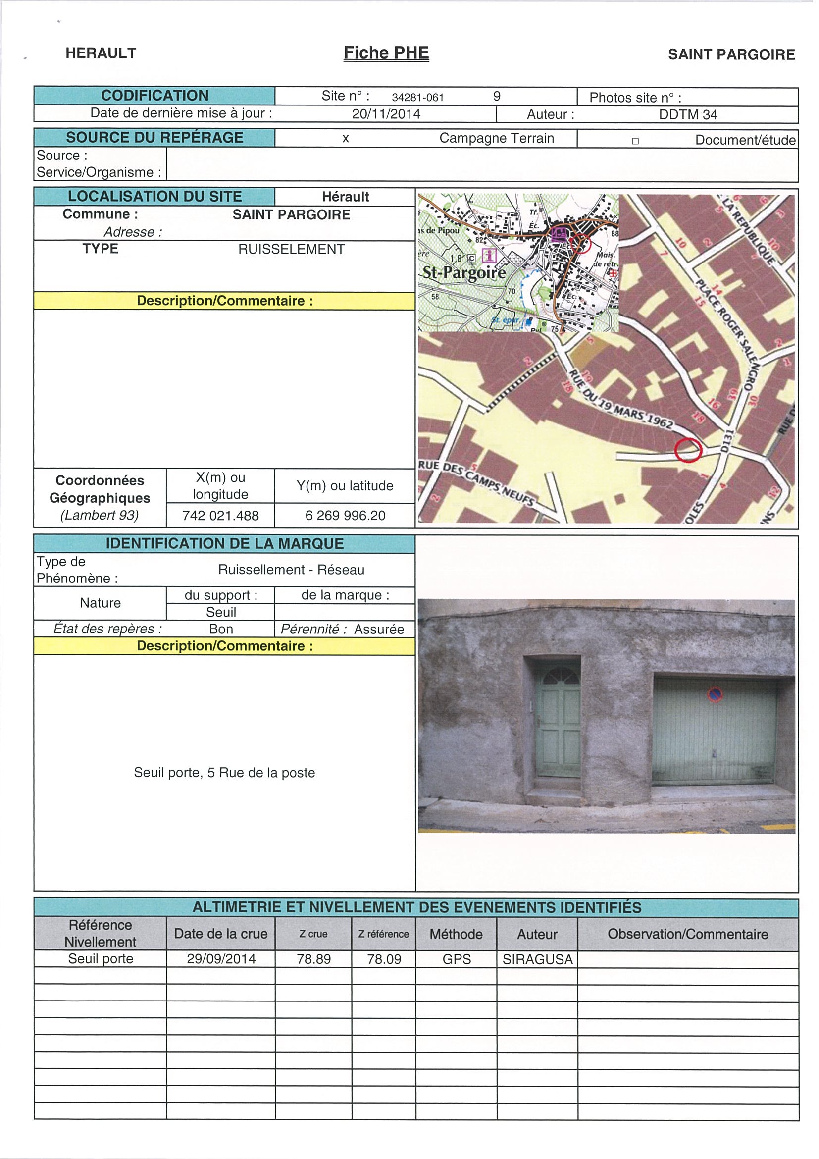Click phenomenon type 'Ruissellement - Réseau'
819x1159 pixels.
tap(291, 570)
